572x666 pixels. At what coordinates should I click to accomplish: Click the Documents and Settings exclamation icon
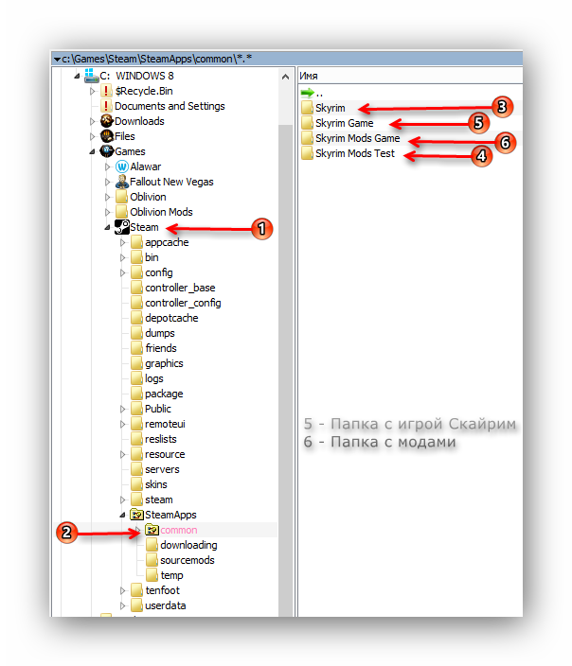coord(106,106)
